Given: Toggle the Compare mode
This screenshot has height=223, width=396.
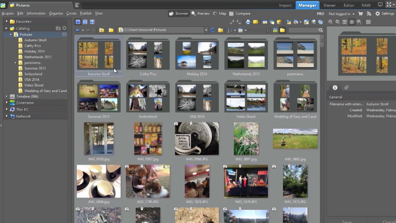Looking at the screenshot, I should pyautogui.click(x=240, y=14).
